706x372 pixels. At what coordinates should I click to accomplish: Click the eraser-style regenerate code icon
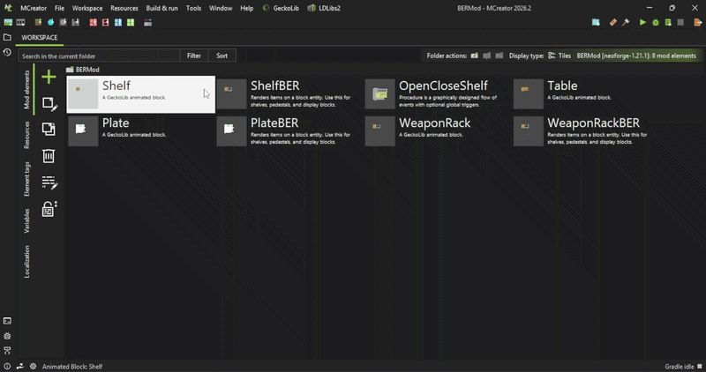pos(612,23)
